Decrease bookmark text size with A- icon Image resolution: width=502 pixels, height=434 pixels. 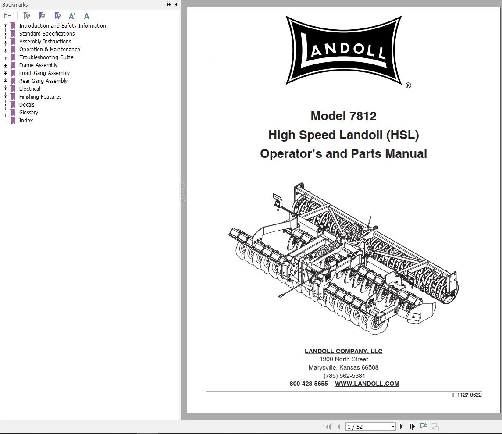(86, 16)
